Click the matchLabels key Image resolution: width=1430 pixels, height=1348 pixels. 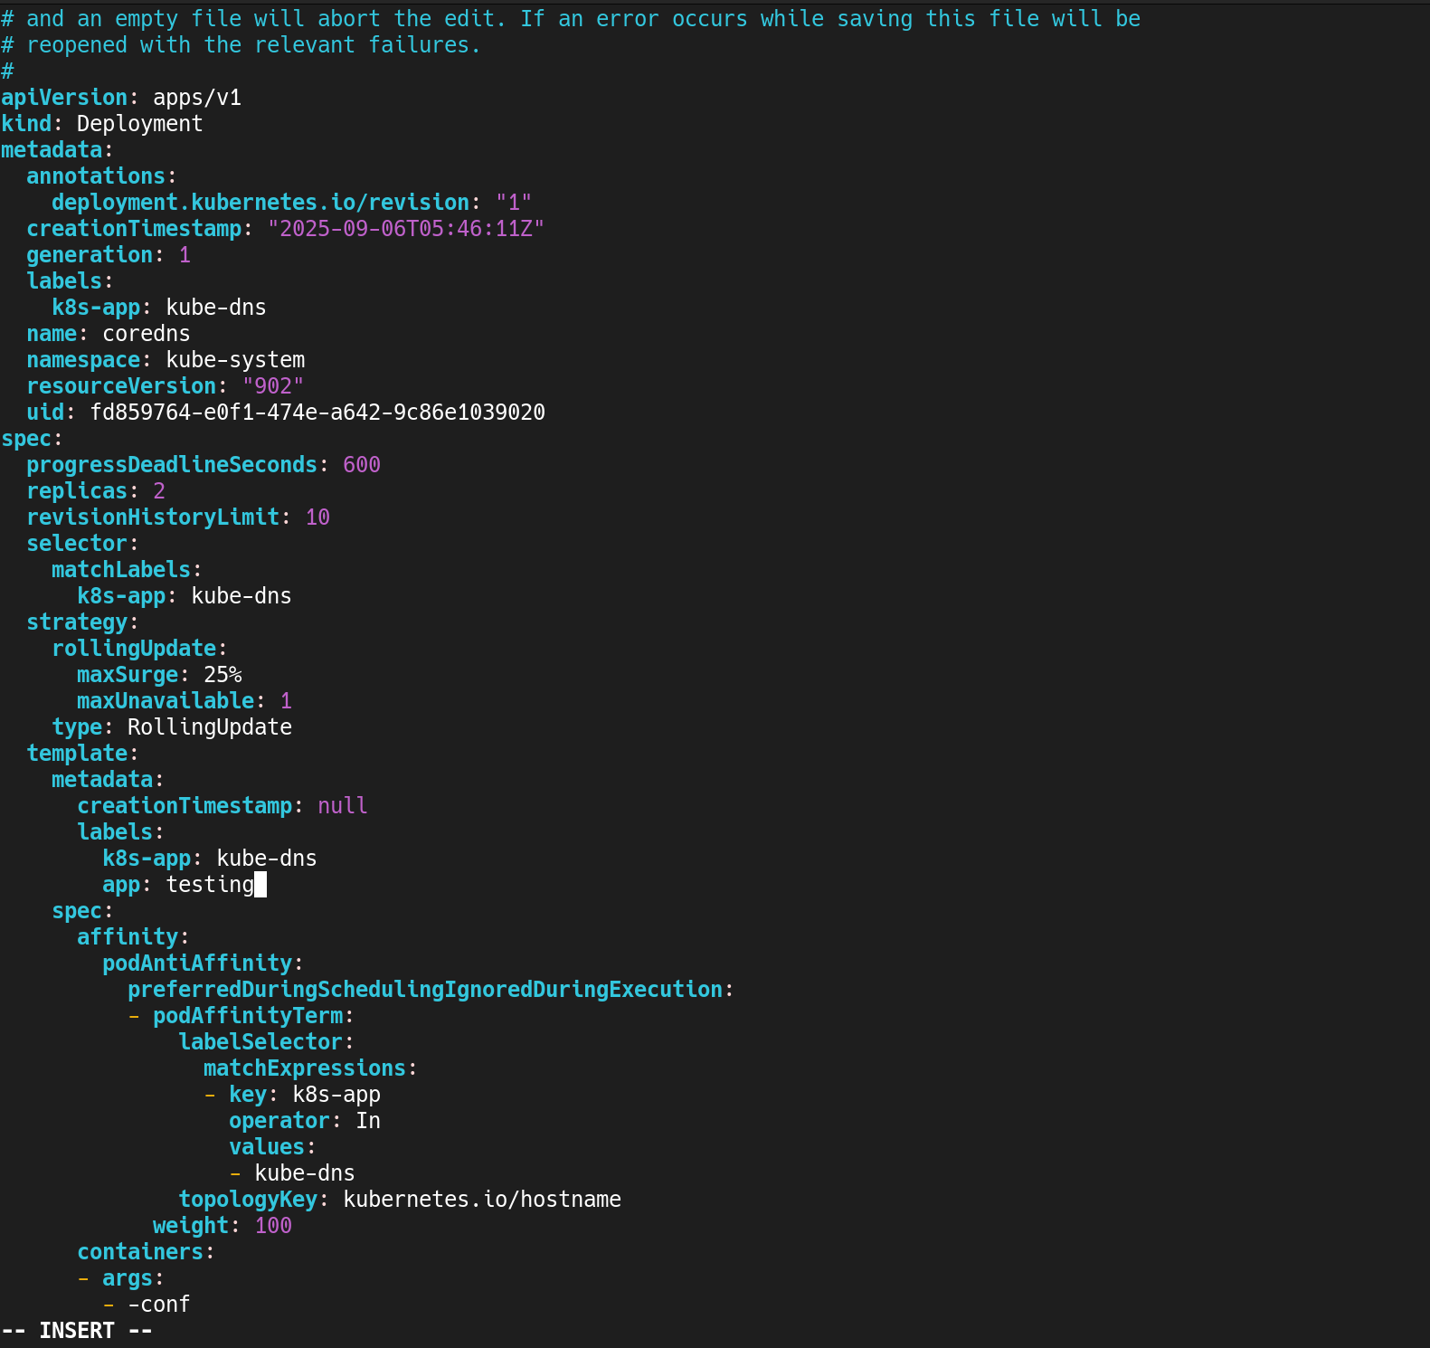(121, 570)
